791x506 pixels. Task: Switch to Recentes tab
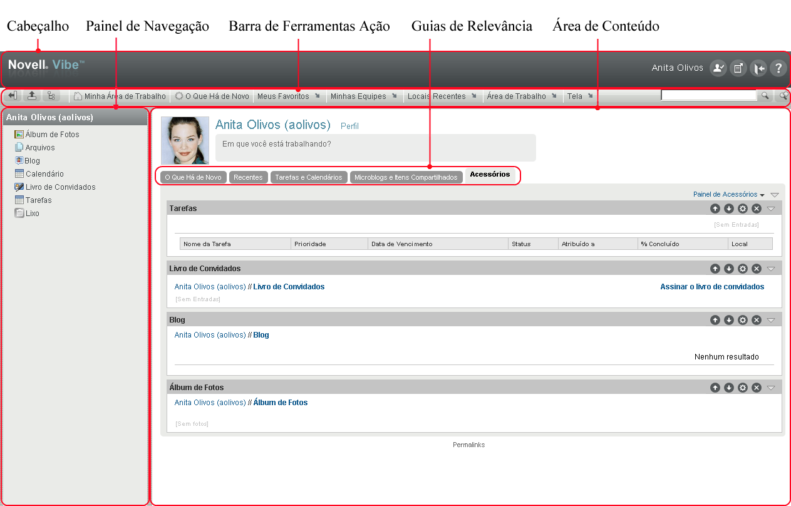click(x=248, y=177)
